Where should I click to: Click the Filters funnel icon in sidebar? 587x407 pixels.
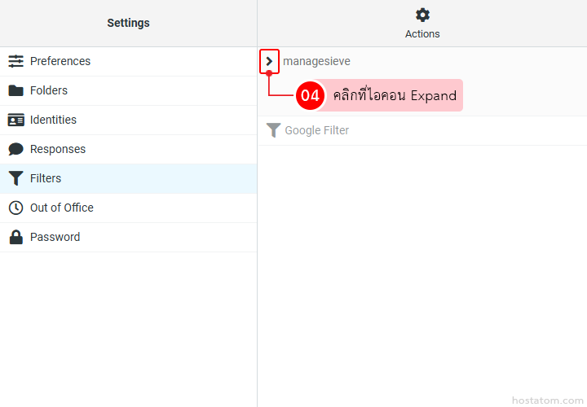[15, 178]
